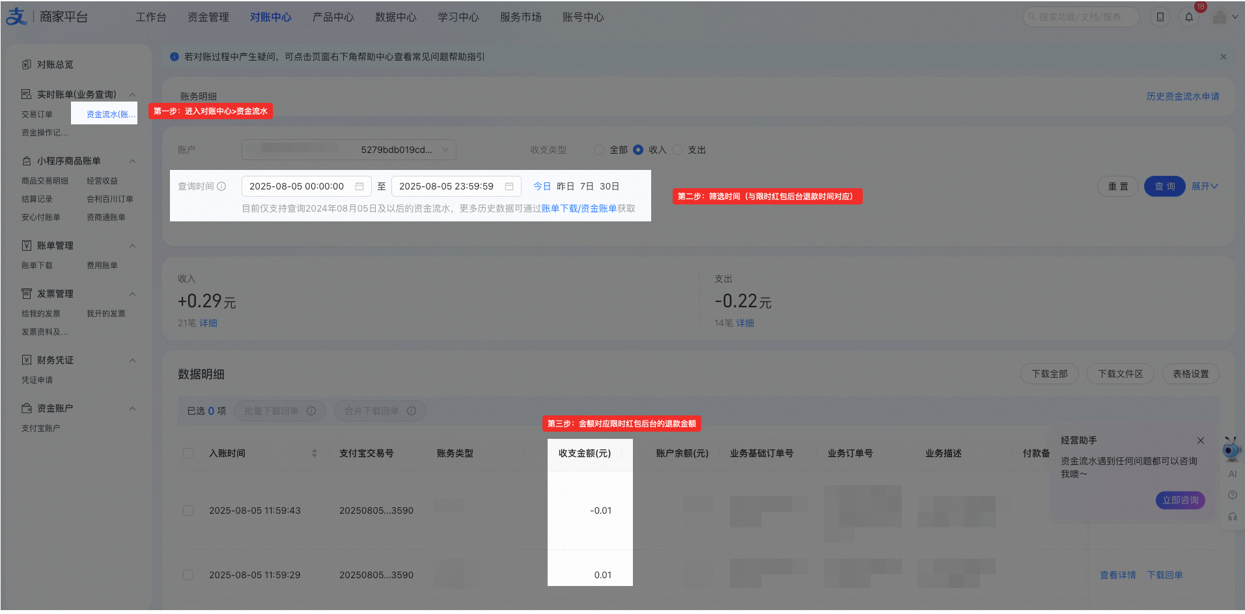The width and height of the screenshot is (1245, 614).
Task: Open calendar icon of start date
Action: point(359,186)
